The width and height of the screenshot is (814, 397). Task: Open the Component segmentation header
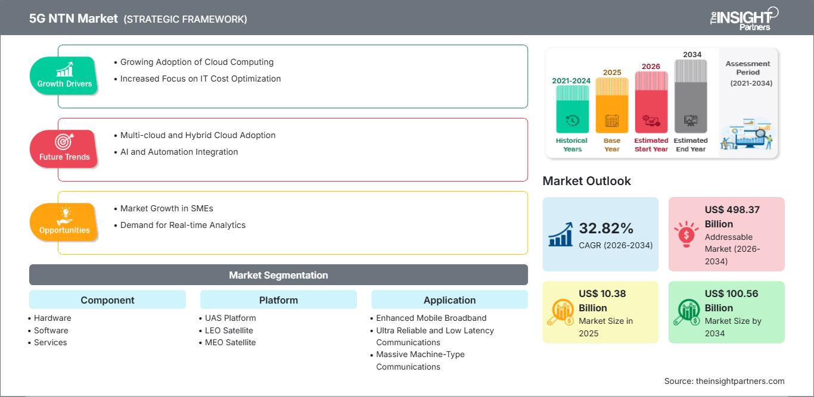tap(107, 300)
